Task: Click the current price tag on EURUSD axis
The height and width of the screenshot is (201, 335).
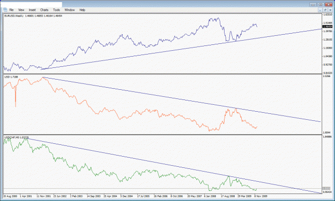Action: 327,27
